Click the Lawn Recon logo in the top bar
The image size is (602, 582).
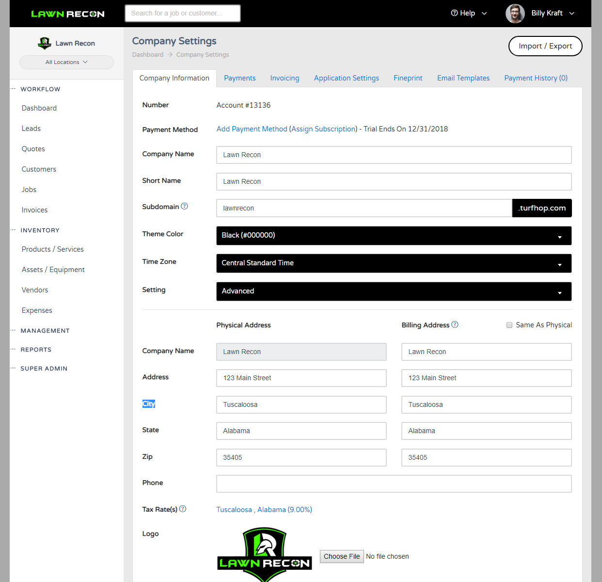coord(67,14)
